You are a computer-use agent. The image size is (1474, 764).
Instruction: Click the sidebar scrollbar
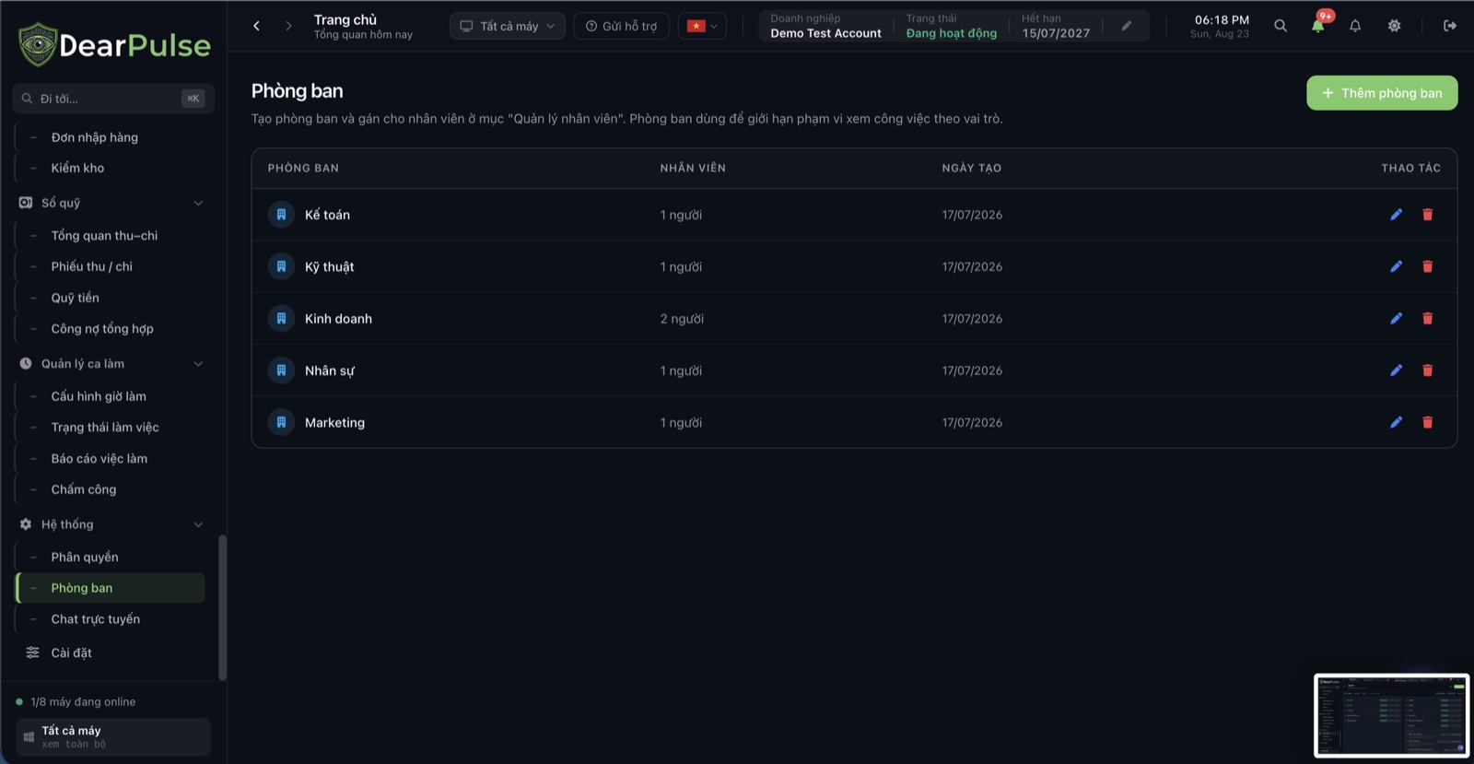[x=222, y=607]
